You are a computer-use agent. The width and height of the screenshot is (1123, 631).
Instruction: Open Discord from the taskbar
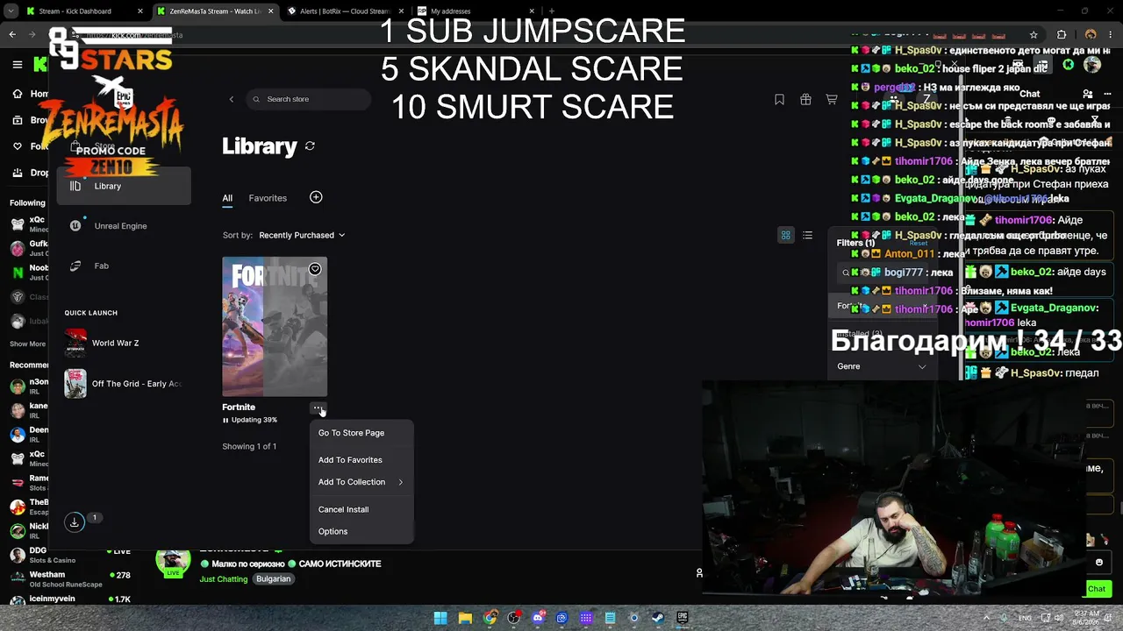[x=538, y=618]
